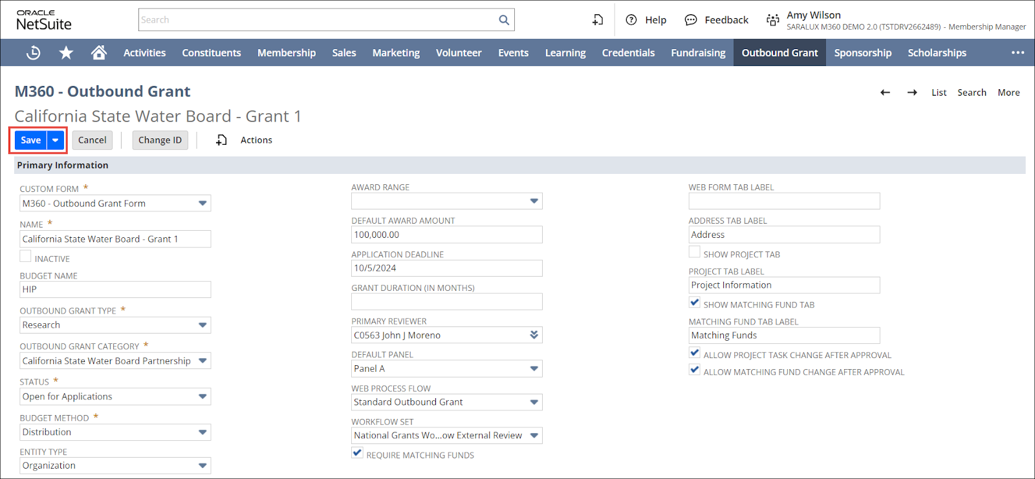Screen dimensions: 1035x479
Task: Click the search magnifier icon
Action: coord(504,20)
